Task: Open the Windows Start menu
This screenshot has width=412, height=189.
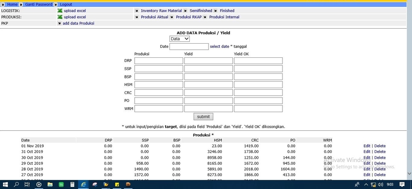Action: pyautogui.click(x=5, y=184)
